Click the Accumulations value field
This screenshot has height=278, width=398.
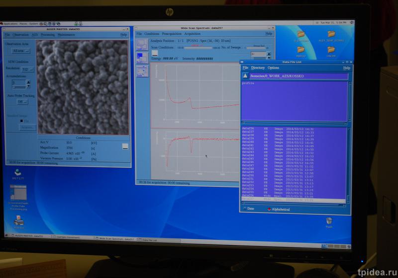[19, 83]
